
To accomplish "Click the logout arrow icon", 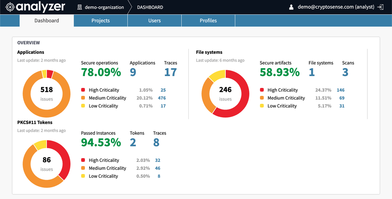I will [x=380, y=7].
